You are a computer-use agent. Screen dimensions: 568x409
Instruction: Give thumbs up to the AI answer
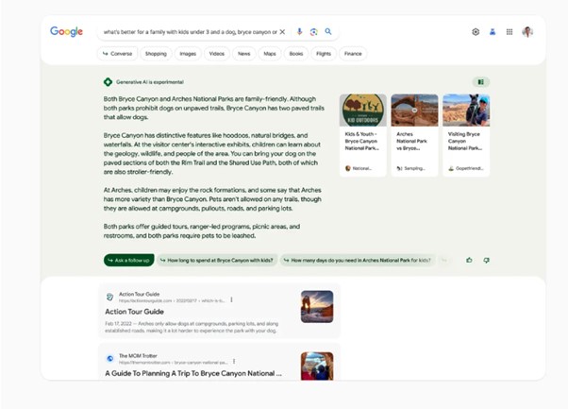click(x=469, y=260)
